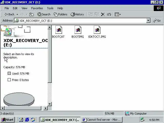Image resolution: width=164 pixels, height=123 pixels.
Task: Click My Computer in the status bar
Action: 136,114
